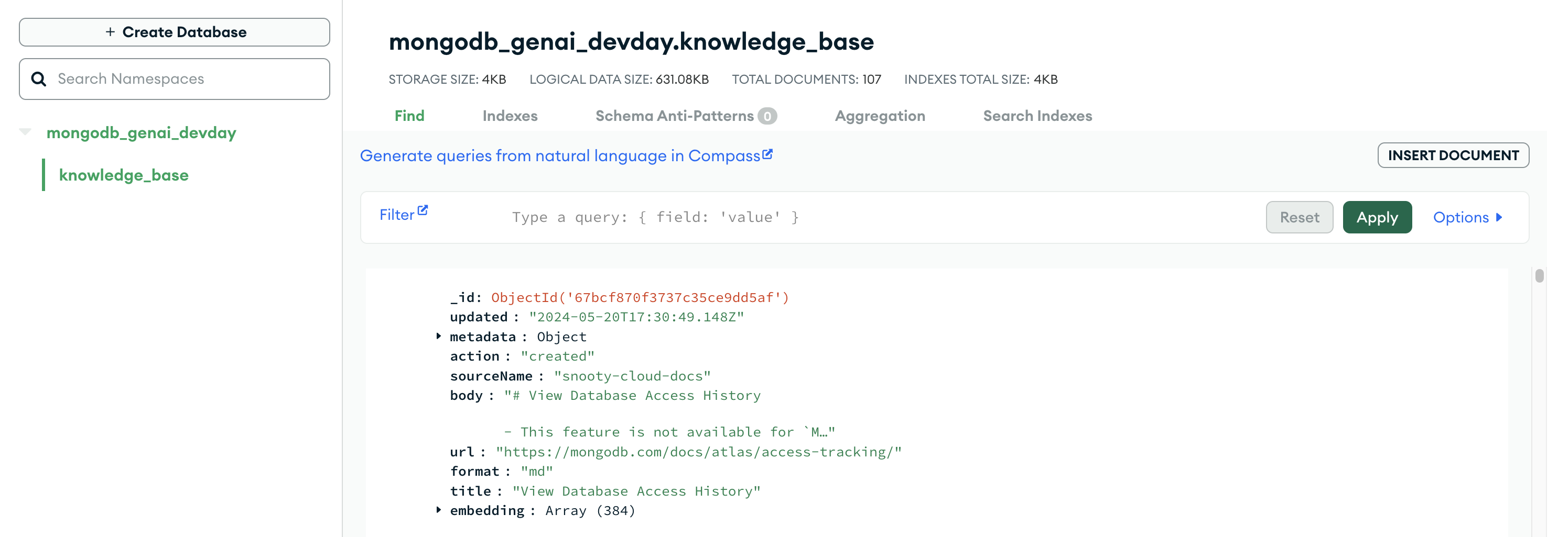Image resolution: width=1558 pixels, height=537 pixels.
Task: Open the mongodb_genai_devday database
Action: [x=141, y=133]
